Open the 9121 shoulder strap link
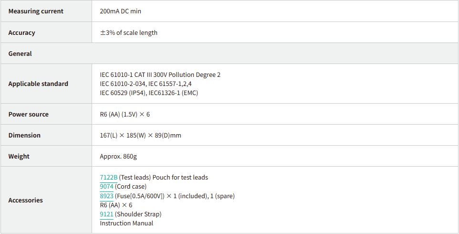The height and width of the screenshot is (234, 459). [x=107, y=214]
